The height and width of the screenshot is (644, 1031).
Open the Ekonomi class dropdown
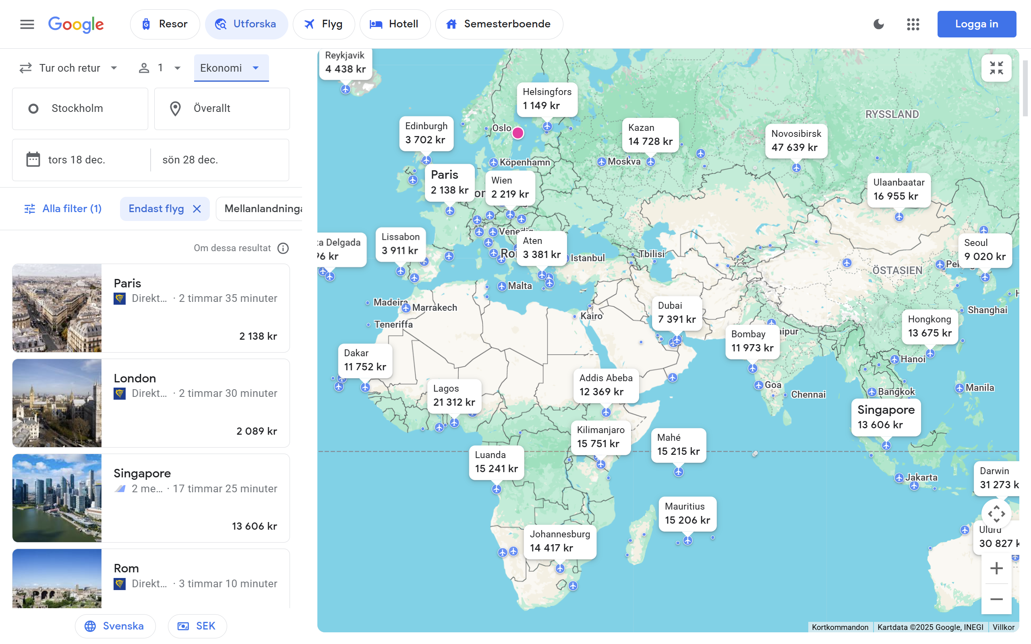pyautogui.click(x=231, y=68)
